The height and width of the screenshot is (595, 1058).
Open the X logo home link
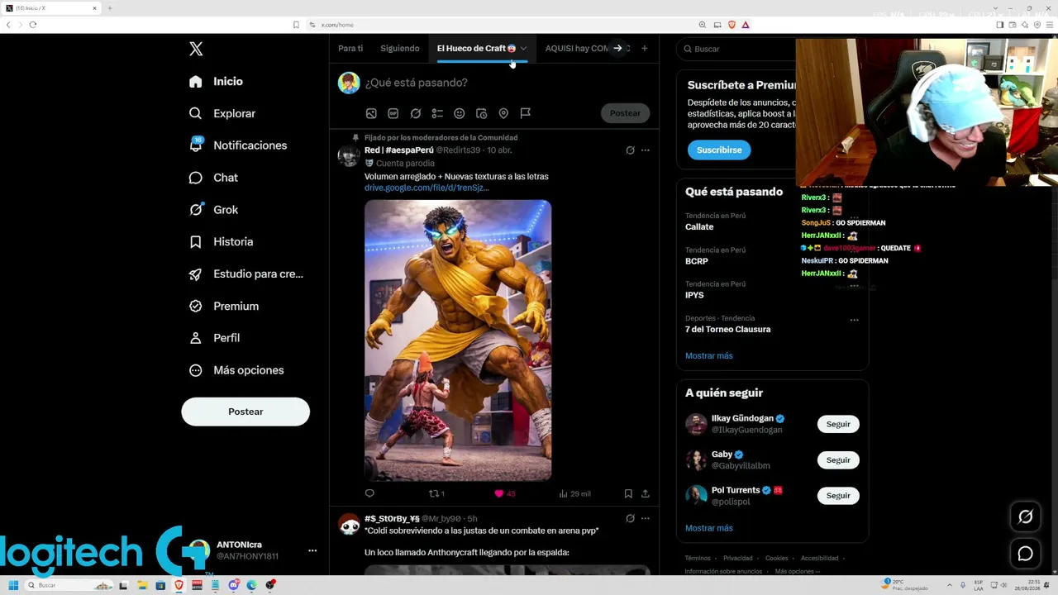click(196, 50)
